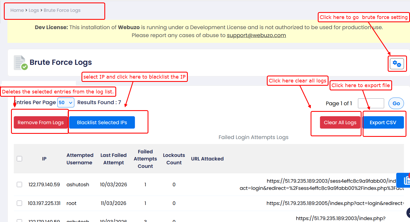Click the Last Failed Attempt column header
Screen dimensions: 410x222
tap(113, 159)
